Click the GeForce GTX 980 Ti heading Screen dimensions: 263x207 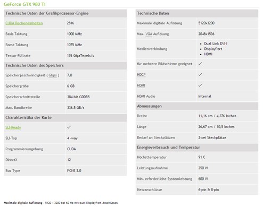click(24, 4)
